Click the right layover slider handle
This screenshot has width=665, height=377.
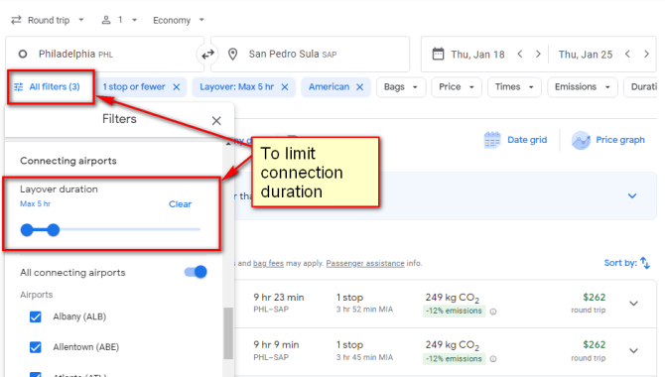[x=53, y=230]
